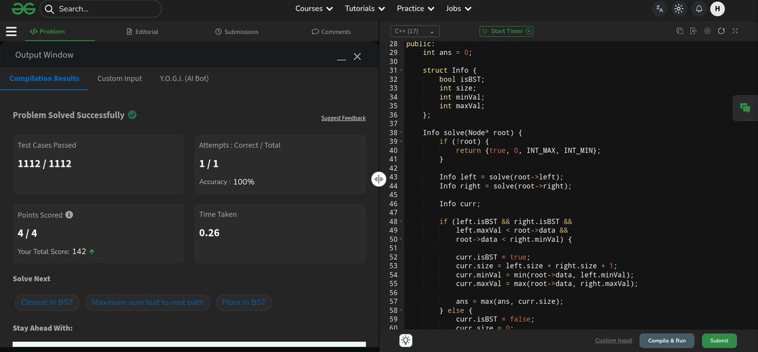Collapse the if block fold arrow at line 39
This screenshot has width=758, height=352.
coord(400,142)
